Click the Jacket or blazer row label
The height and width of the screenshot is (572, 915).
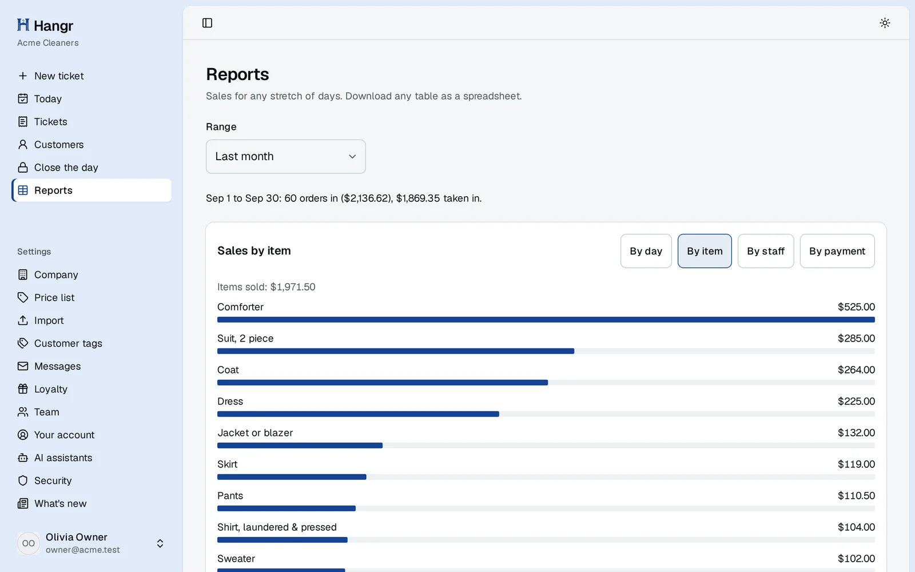point(255,433)
